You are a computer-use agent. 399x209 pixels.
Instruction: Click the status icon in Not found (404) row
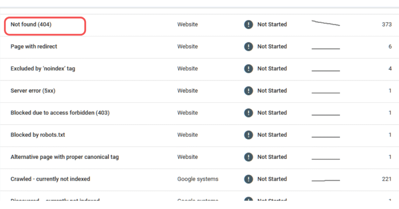coord(248,25)
